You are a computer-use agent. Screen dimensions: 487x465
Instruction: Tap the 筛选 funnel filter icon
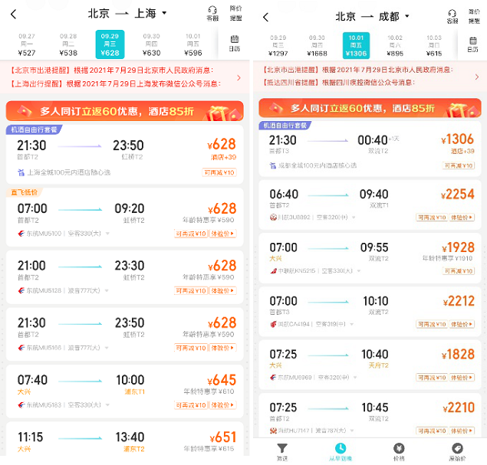coord(282,451)
